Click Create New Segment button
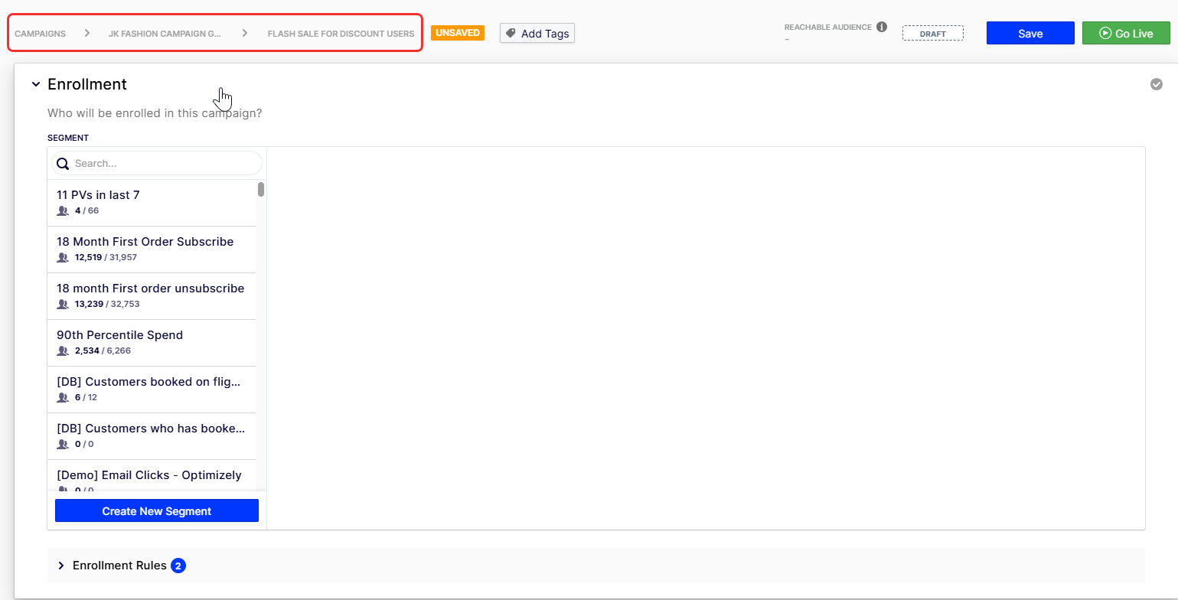 (x=157, y=511)
